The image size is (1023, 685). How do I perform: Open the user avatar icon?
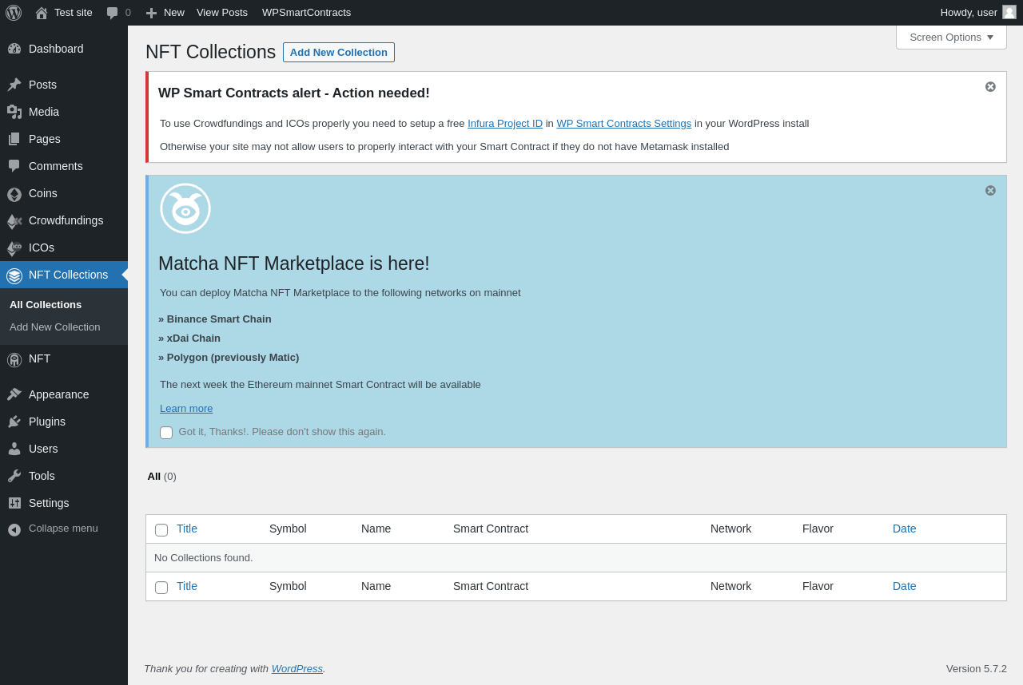pyautogui.click(x=1009, y=12)
